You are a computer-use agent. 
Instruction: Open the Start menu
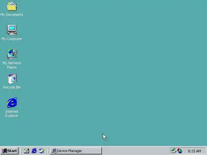9,151
